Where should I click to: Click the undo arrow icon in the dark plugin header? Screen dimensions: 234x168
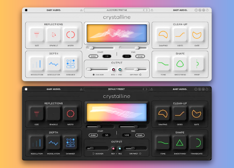pos(207,89)
